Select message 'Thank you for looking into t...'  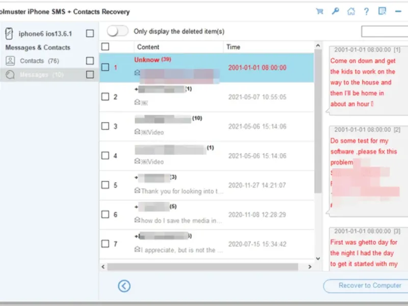click(182, 191)
